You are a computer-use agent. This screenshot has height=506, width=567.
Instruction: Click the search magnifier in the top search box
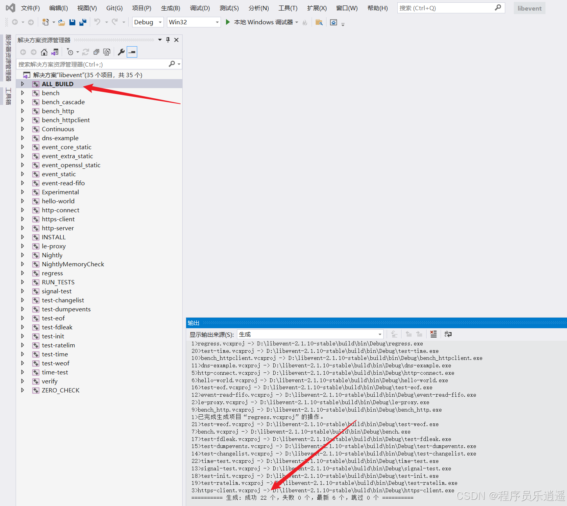[498, 8]
